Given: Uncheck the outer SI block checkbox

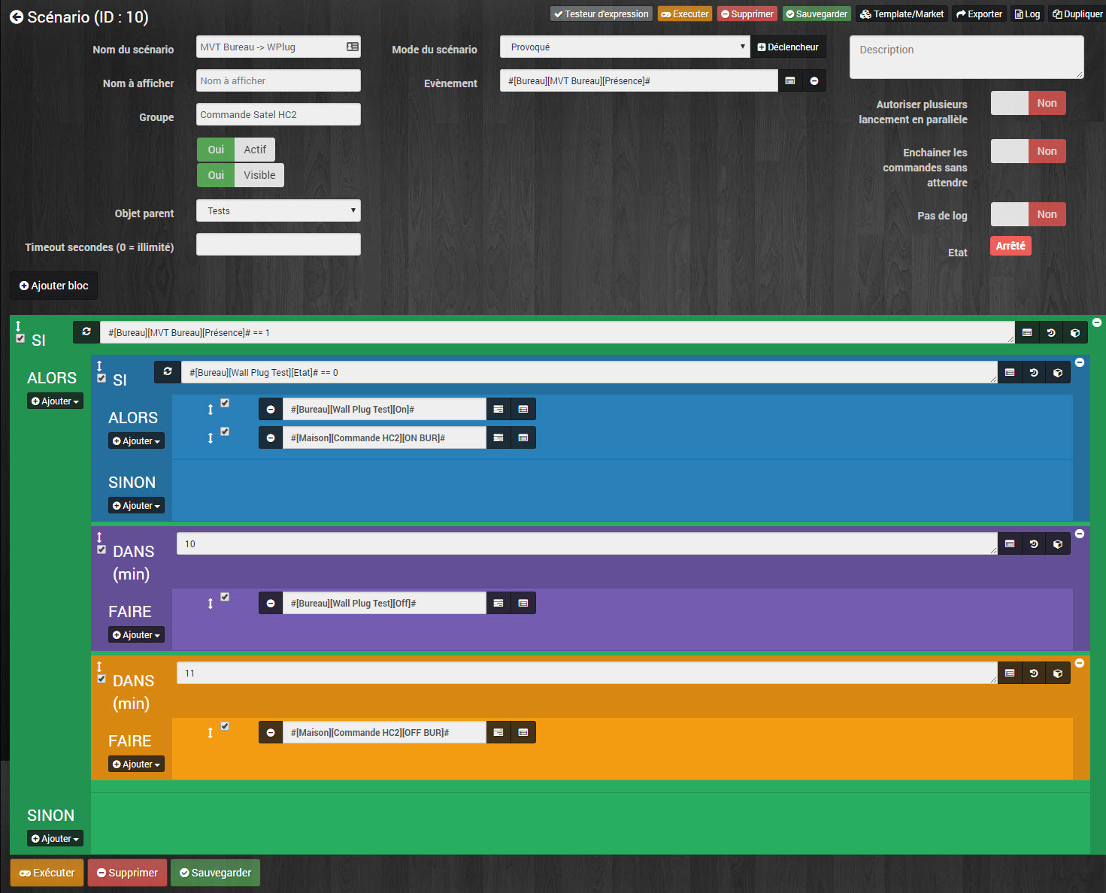Looking at the screenshot, I should [20, 338].
